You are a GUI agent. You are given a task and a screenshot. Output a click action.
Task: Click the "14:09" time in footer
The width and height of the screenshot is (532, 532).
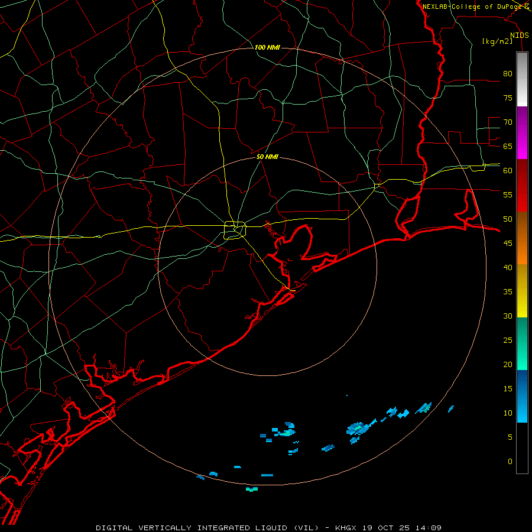click(x=429, y=528)
